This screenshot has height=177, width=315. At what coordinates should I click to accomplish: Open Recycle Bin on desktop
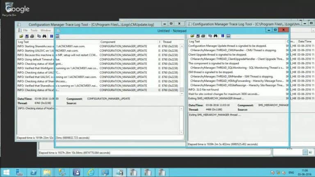(x=9, y=9)
